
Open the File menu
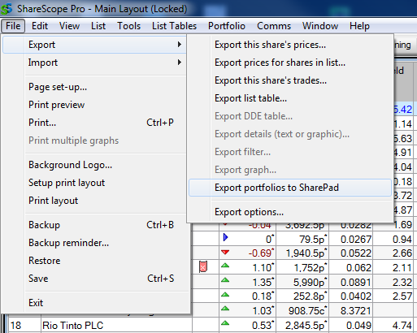pos(13,26)
